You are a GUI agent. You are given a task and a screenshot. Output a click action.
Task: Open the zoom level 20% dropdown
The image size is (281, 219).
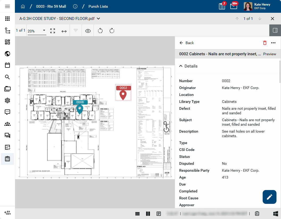tap(37, 31)
